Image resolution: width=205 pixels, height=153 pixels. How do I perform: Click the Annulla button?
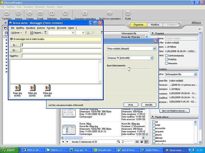pos(149,105)
